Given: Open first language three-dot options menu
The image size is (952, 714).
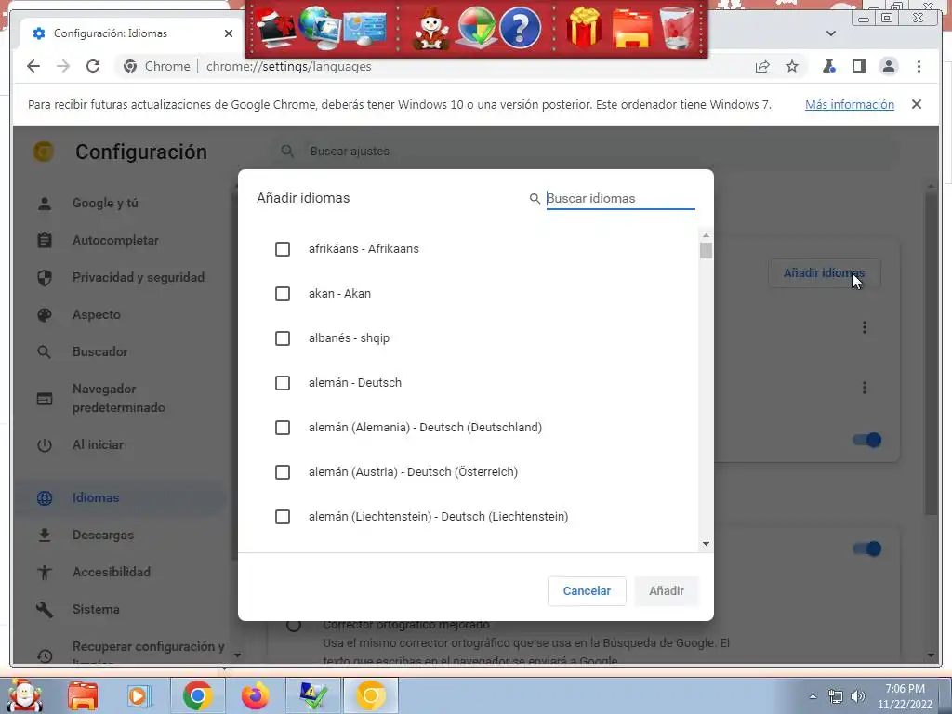Looking at the screenshot, I should click(x=865, y=328).
